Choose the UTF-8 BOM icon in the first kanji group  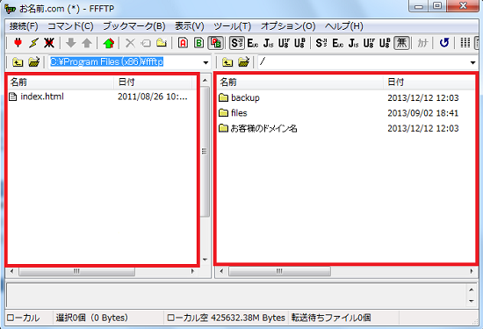pyautogui.click(x=299, y=43)
